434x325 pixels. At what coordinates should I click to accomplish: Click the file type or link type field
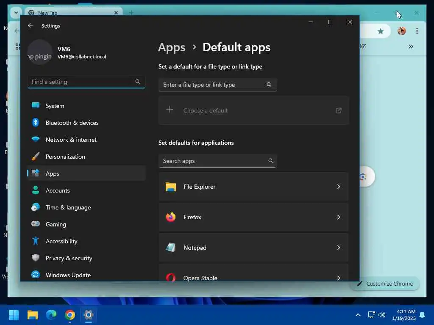(x=217, y=85)
